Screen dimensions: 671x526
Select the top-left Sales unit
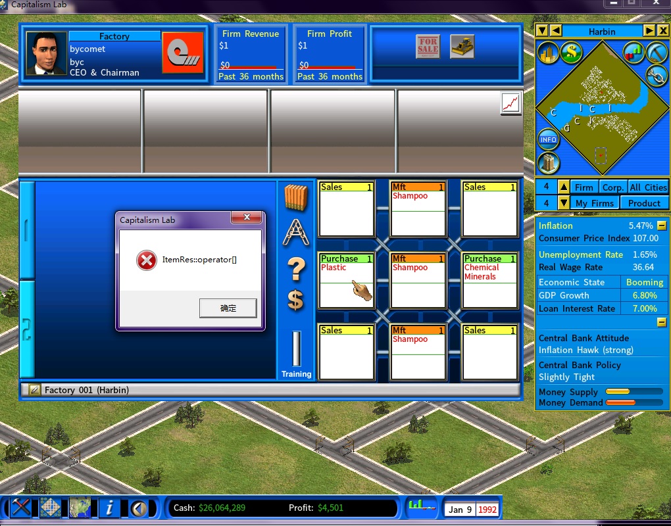[x=346, y=209]
